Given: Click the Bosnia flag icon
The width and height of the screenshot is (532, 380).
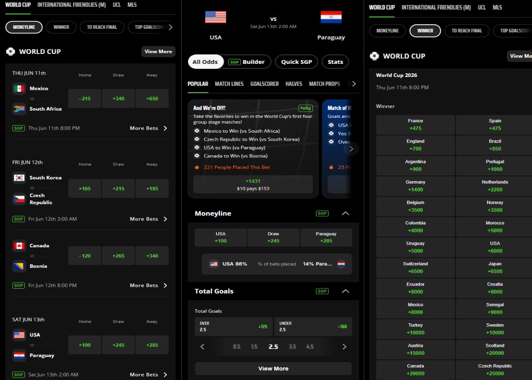Looking at the screenshot, I should coord(19,266).
